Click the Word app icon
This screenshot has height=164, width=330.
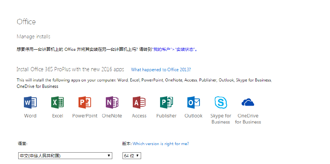click(x=30, y=102)
